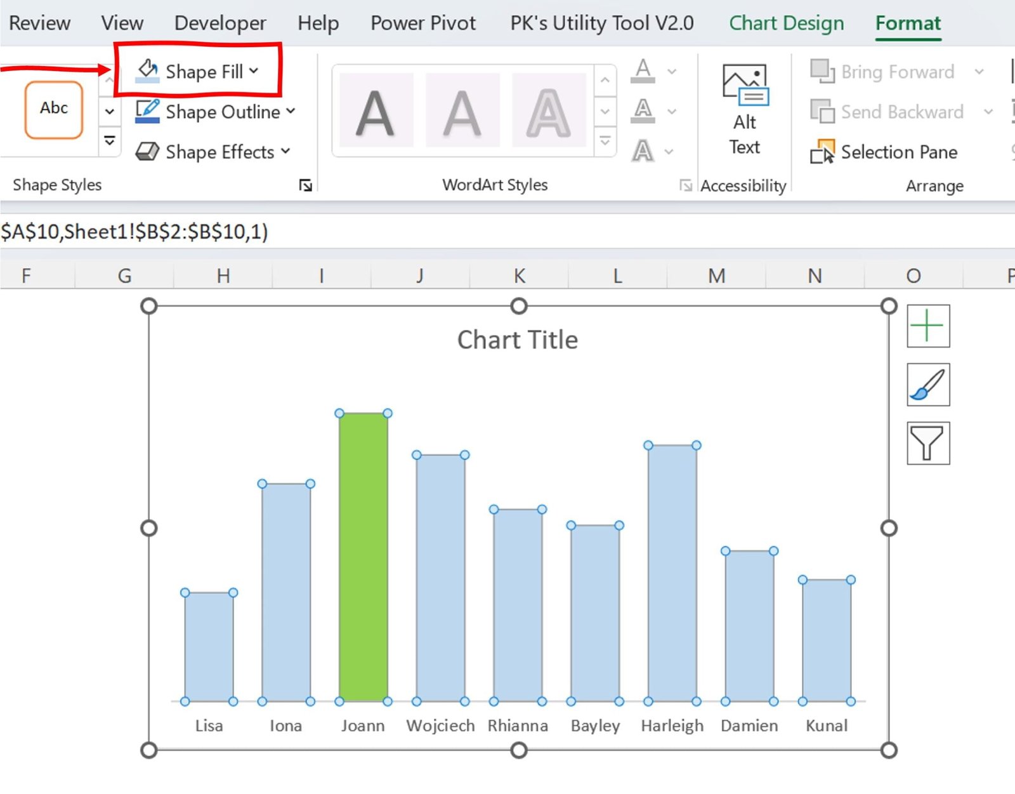Click the Chart Elements plus button
The image size is (1015, 794).
point(927,326)
